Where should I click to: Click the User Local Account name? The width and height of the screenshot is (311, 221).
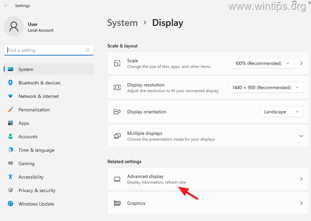[x=41, y=27]
